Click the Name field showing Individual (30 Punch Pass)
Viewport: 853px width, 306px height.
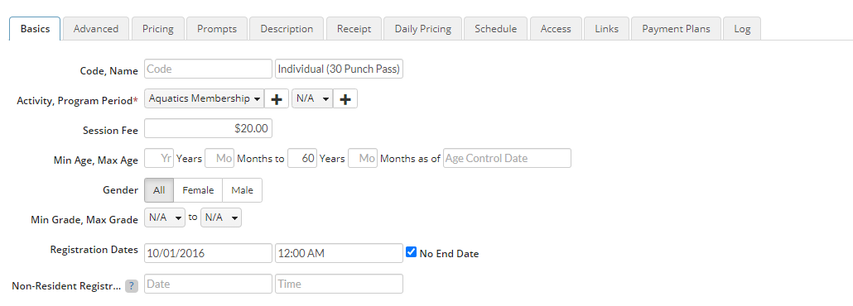tap(339, 69)
